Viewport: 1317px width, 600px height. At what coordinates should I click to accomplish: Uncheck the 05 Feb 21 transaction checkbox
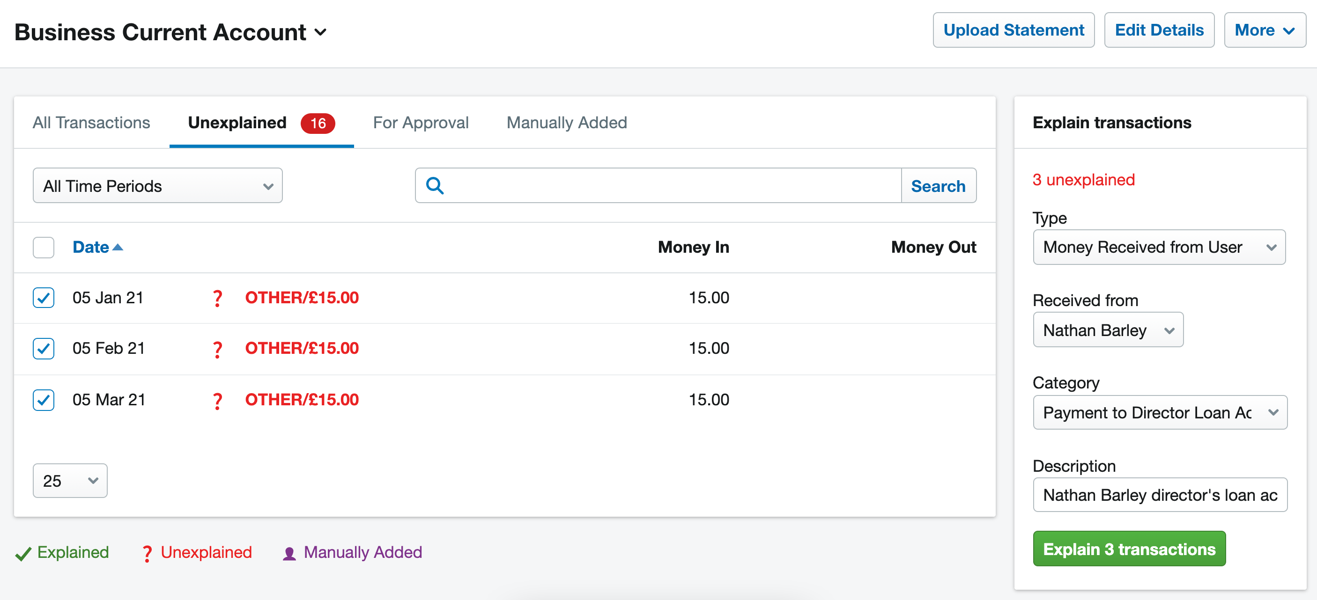pyautogui.click(x=44, y=349)
